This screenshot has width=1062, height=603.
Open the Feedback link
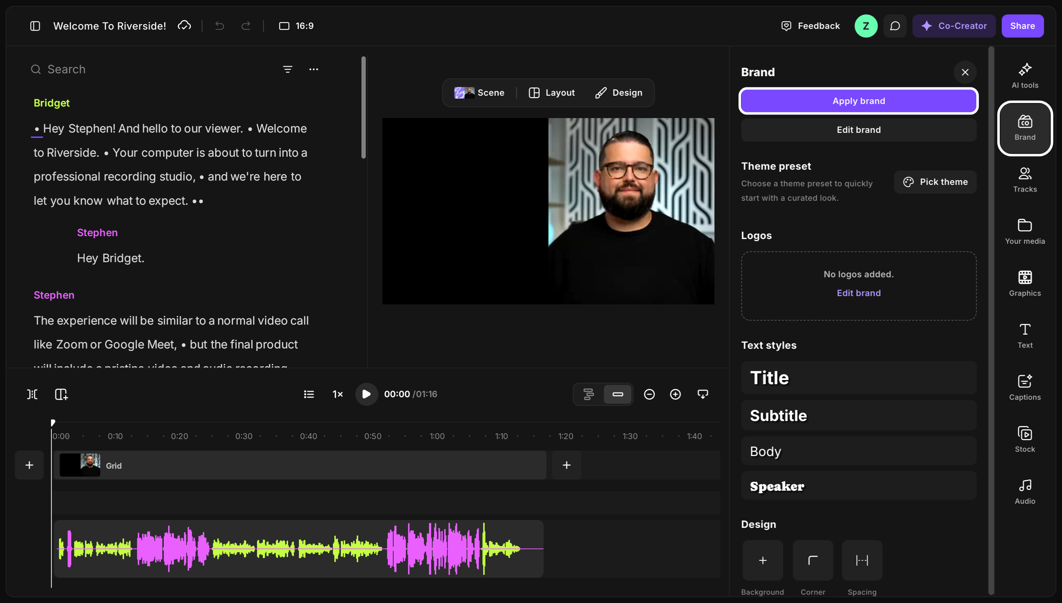tap(810, 26)
